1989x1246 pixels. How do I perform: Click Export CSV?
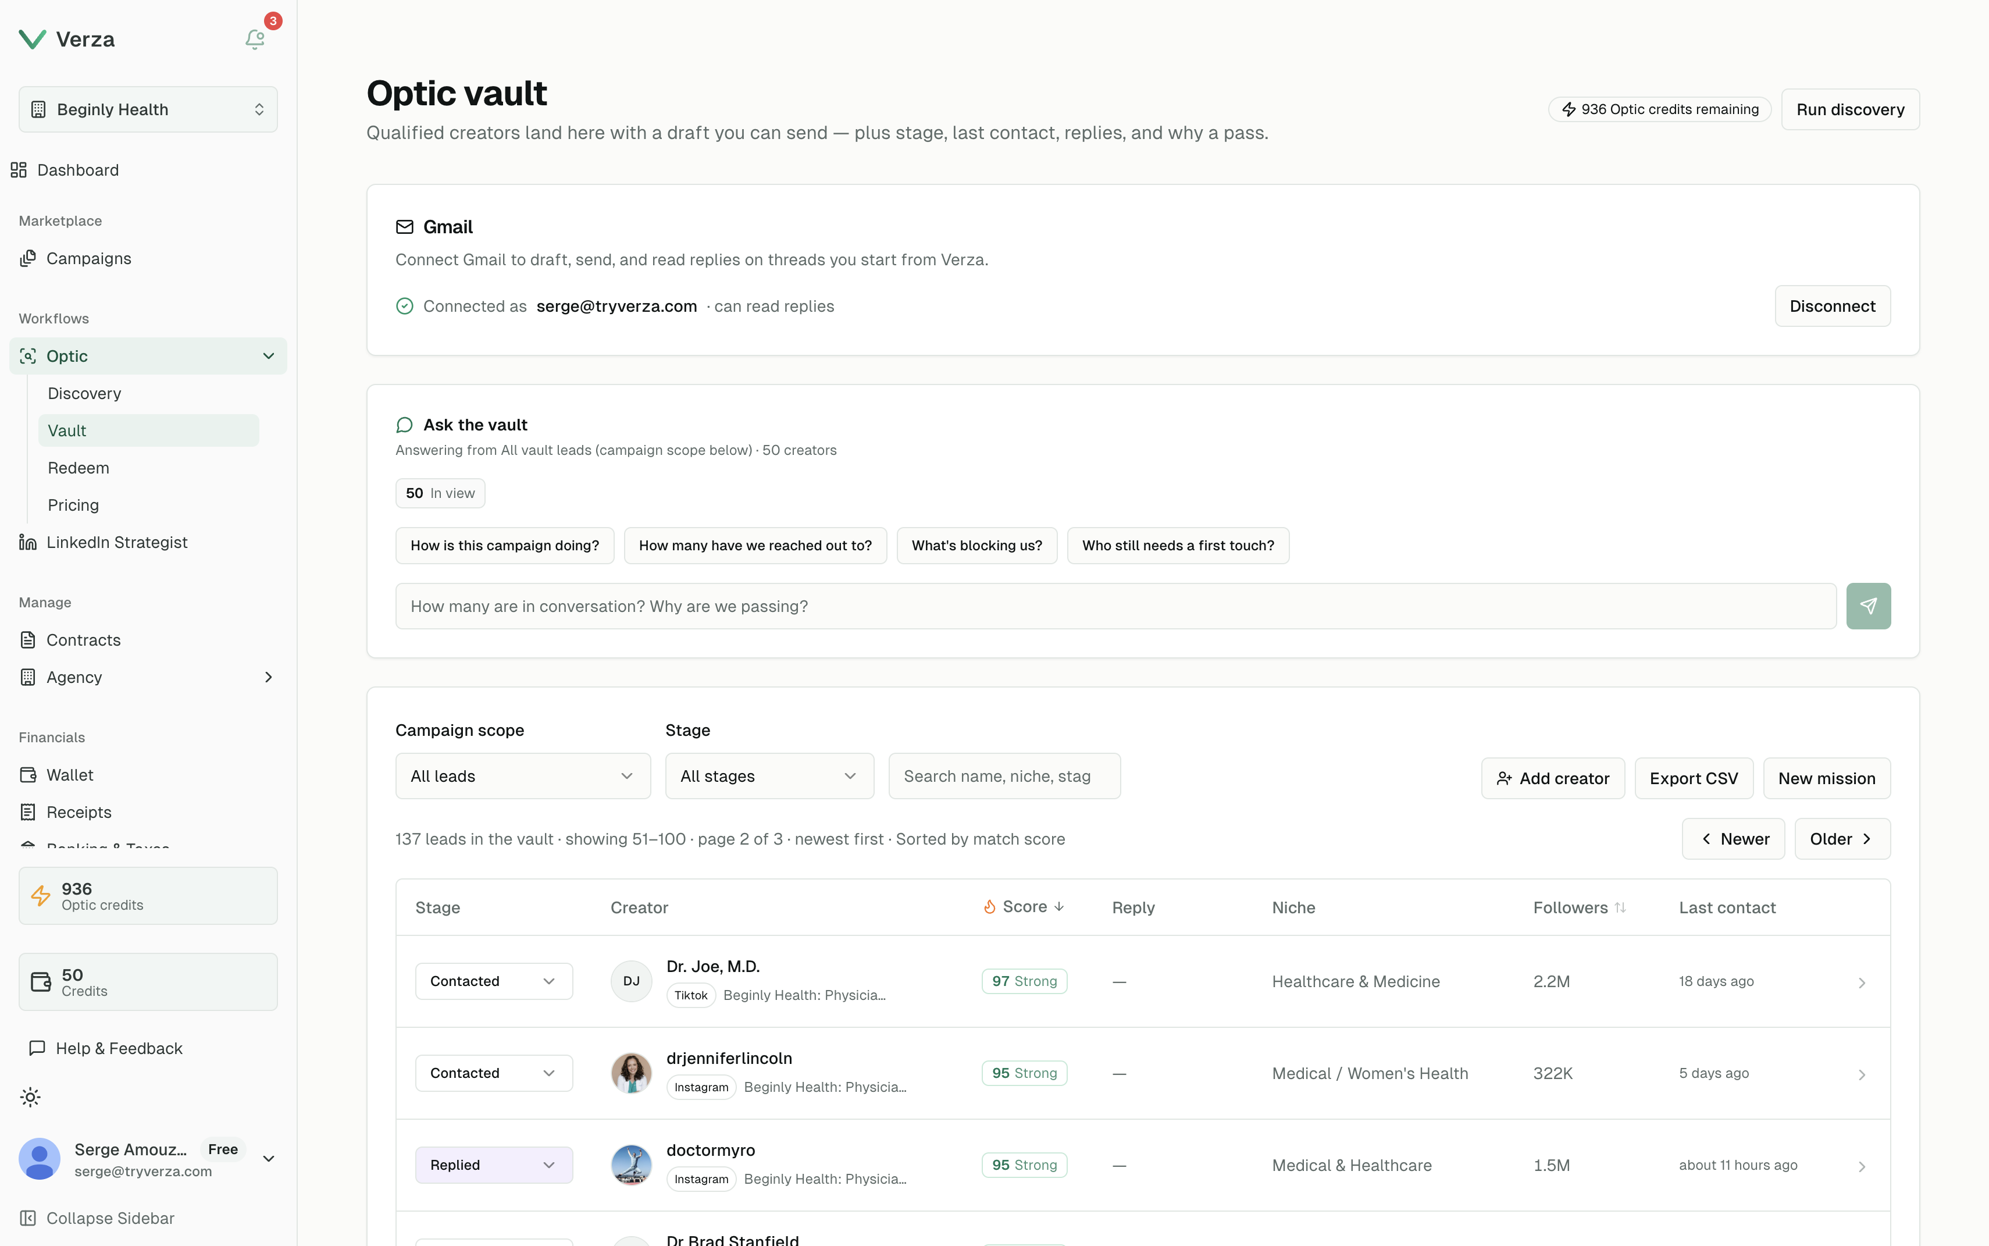(1693, 778)
